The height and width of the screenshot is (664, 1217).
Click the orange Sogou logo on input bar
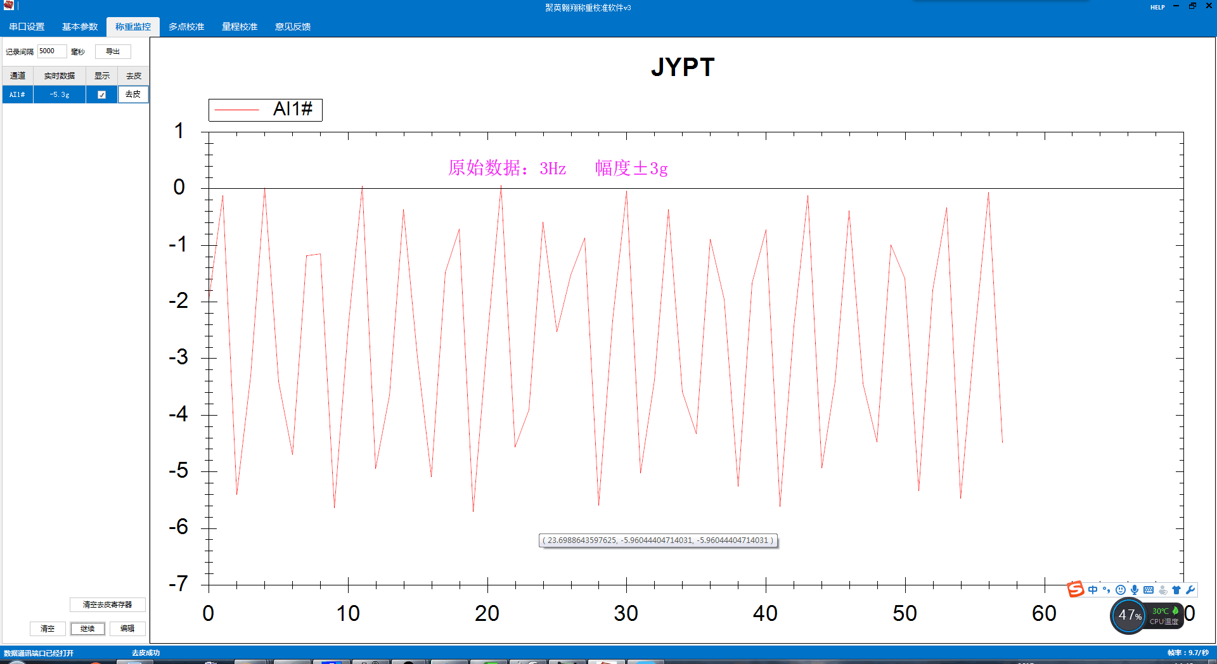(x=1076, y=589)
